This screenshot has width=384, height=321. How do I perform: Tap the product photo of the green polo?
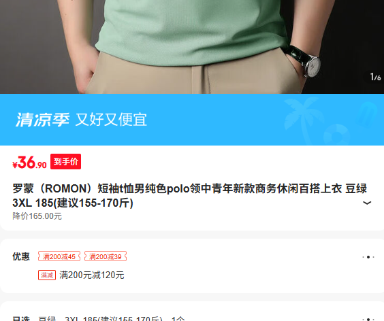[192, 47]
